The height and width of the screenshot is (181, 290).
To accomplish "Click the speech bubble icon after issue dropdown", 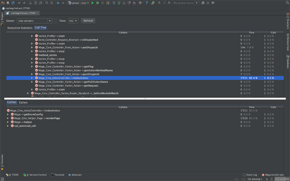I will point(213,3).
